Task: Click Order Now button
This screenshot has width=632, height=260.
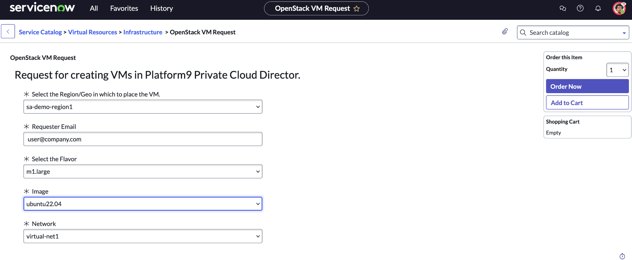Action: coord(587,86)
